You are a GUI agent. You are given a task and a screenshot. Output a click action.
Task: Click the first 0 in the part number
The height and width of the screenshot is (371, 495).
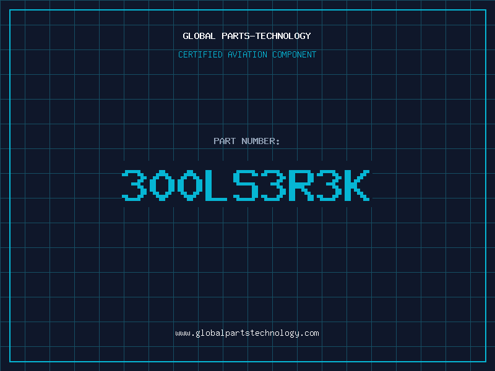(x=162, y=185)
